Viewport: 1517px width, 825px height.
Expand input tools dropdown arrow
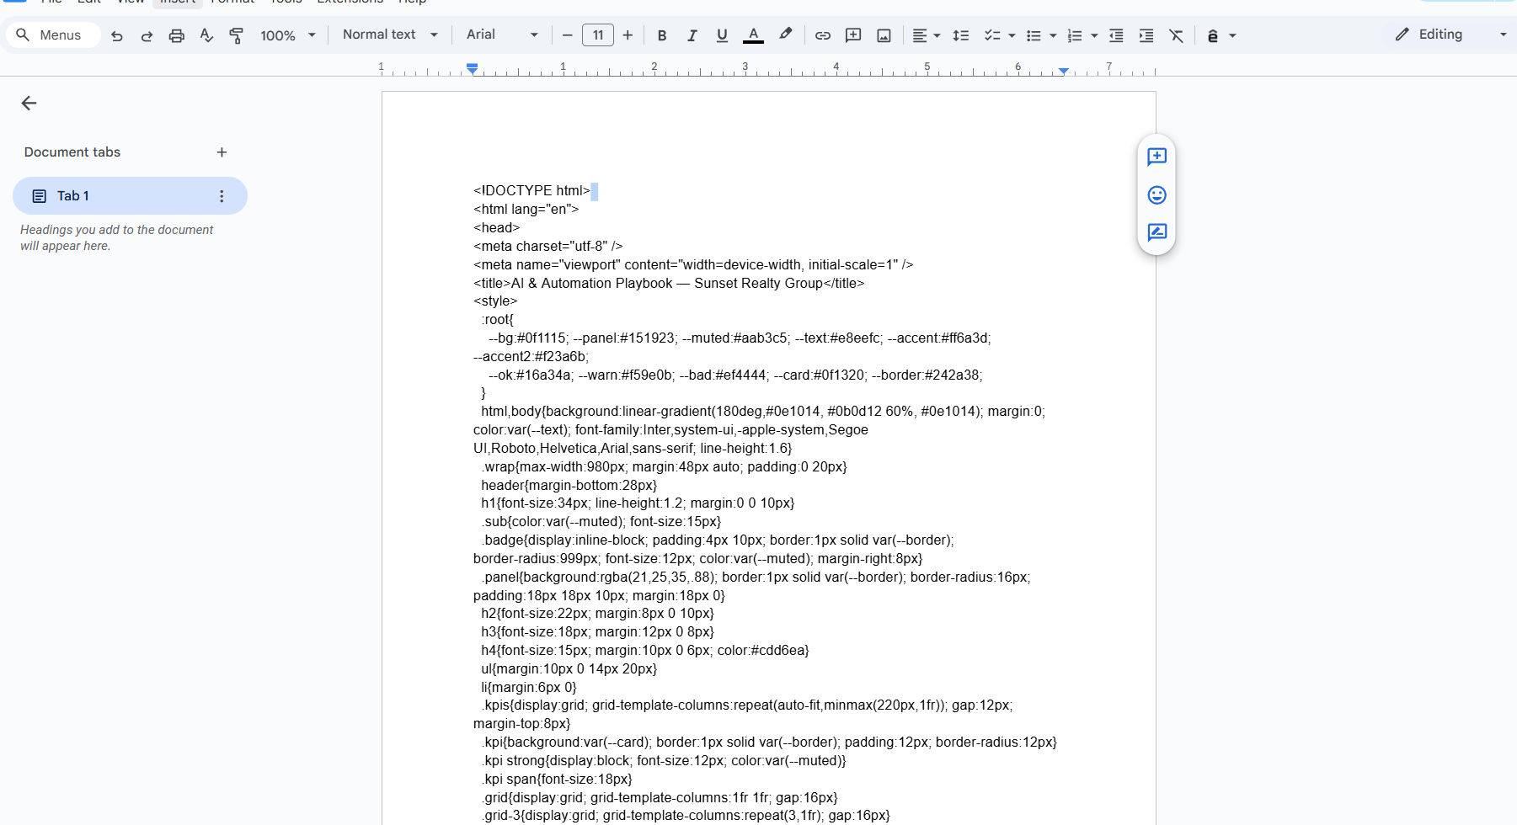pos(1232,35)
